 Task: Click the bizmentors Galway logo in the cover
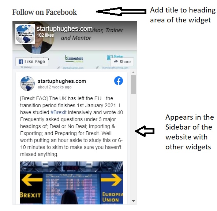[x=74, y=59]
